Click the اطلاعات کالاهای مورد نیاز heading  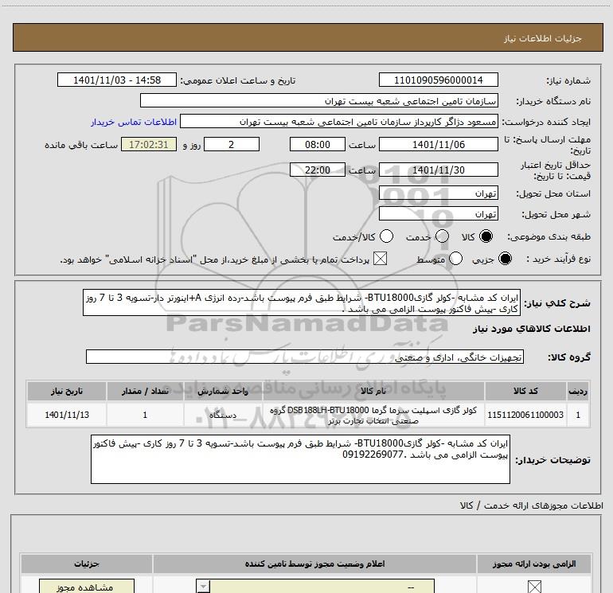pos(531,329)
